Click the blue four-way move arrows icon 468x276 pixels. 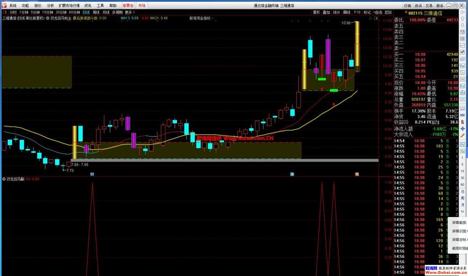click(x=462, y=129)
